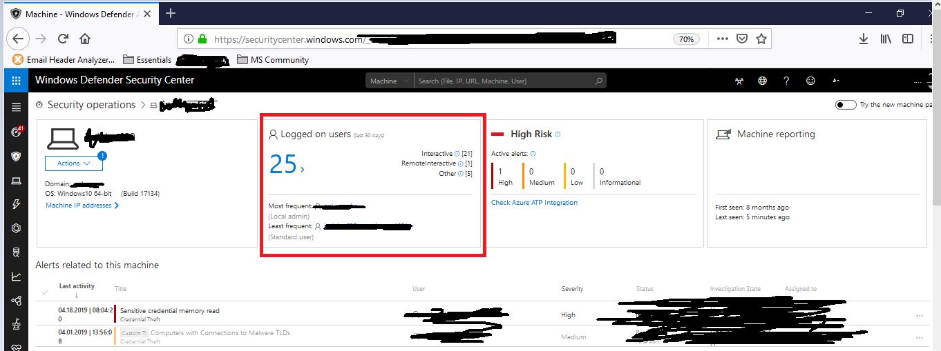Click the info icon beside Active alerts
Image resolution: width=941 pixels, height=351 pixels.
pyautogui.click(x=533, y=154)
